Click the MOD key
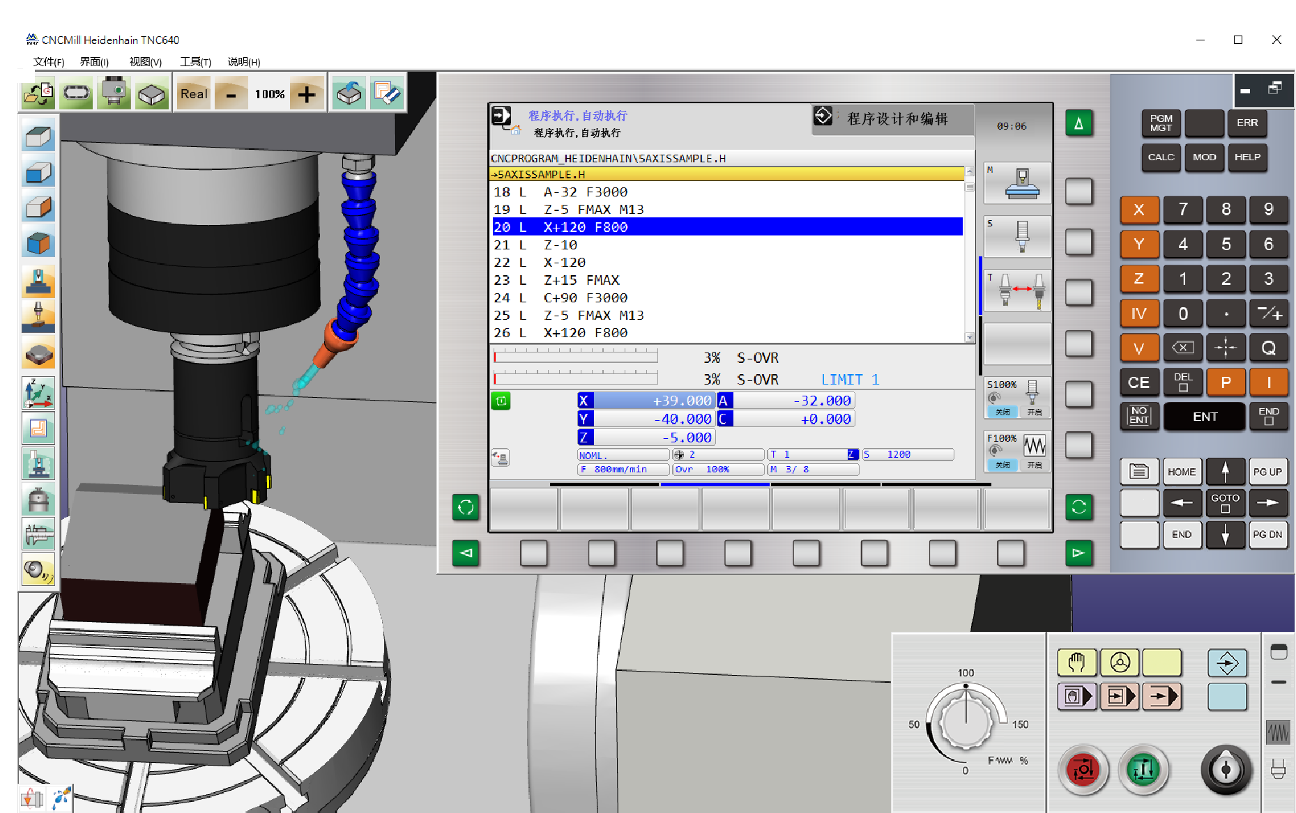This screenshot has height=813, width=1296. coord(1204,157)
